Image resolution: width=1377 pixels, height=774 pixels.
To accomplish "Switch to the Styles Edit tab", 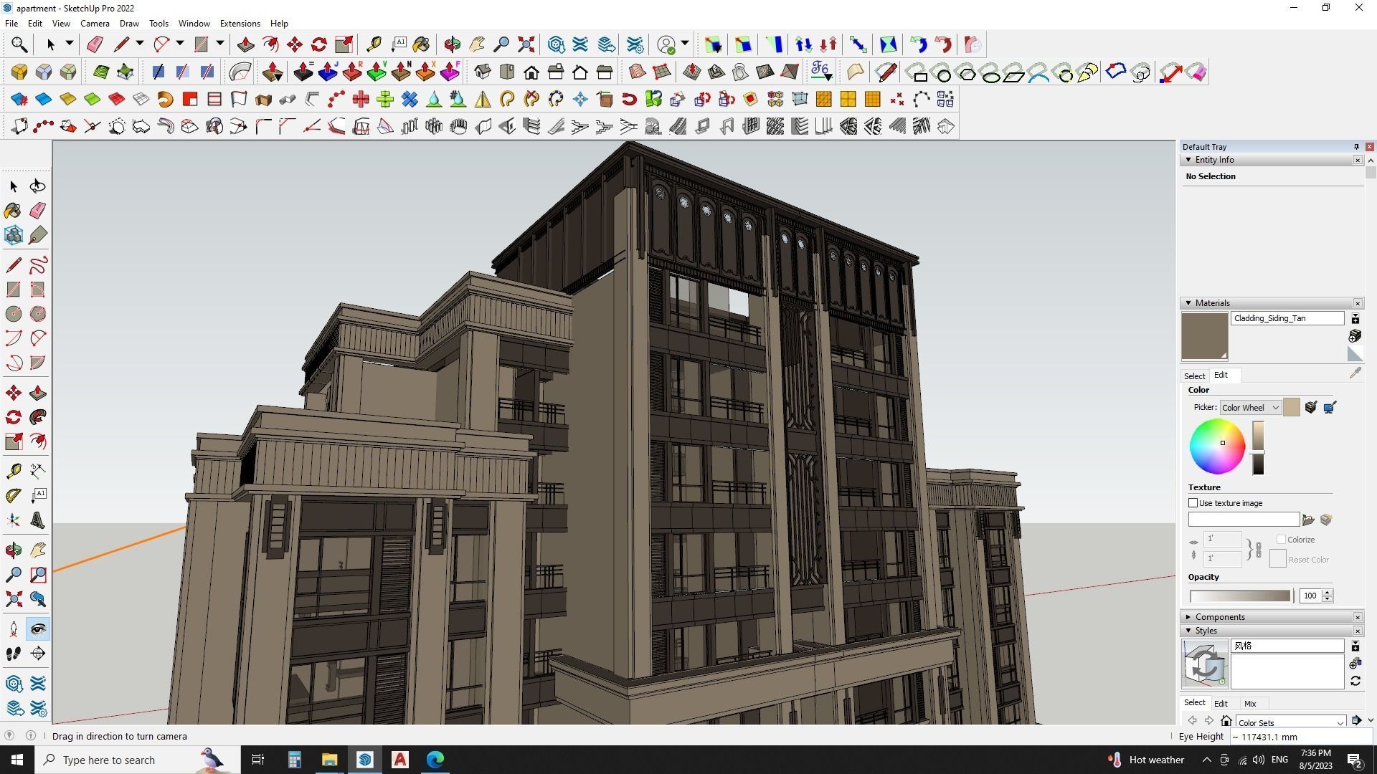I will (1221, 704).
